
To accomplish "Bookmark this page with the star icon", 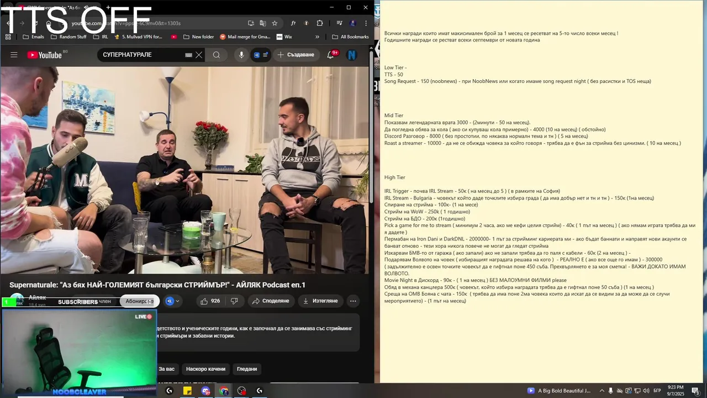I will point(275,23).
